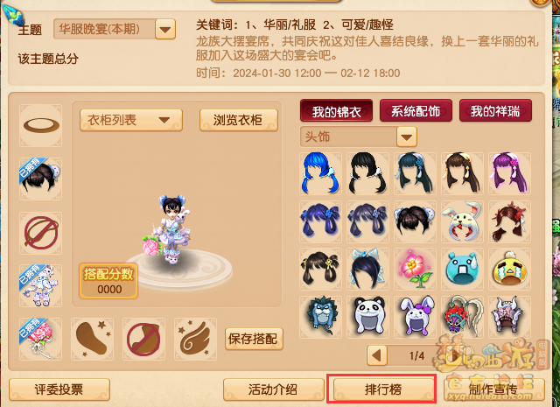The width and height of the screenshot is (560, 407).
Task: Switch to the 系统配饰 tab
Action: point(416,111)
